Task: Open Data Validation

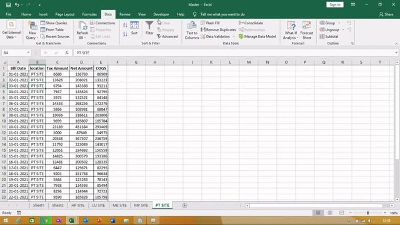Action: [215, 36]
